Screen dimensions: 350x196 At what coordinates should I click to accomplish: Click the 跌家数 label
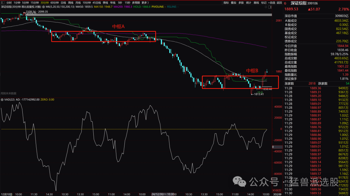(x=323, y=84)
